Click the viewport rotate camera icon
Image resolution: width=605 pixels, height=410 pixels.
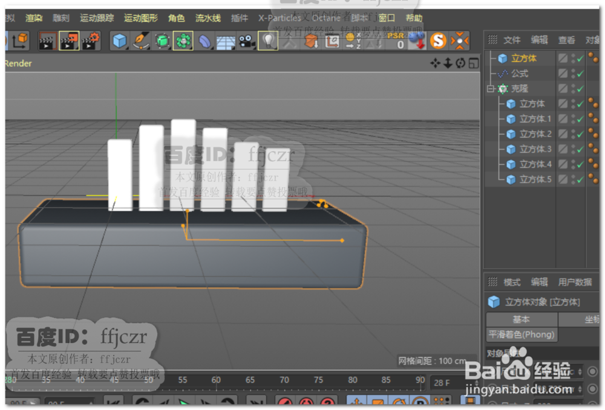[460, 63]
